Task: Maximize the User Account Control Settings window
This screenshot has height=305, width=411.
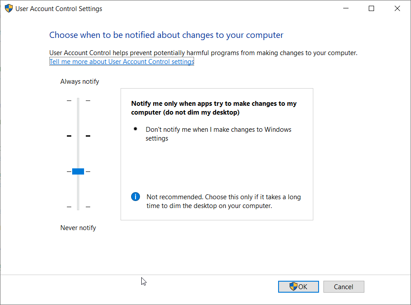Action: point(371,8)
